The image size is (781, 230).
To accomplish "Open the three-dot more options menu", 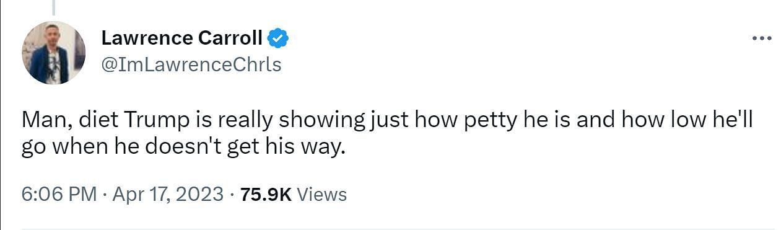I will tap(761, 38).
